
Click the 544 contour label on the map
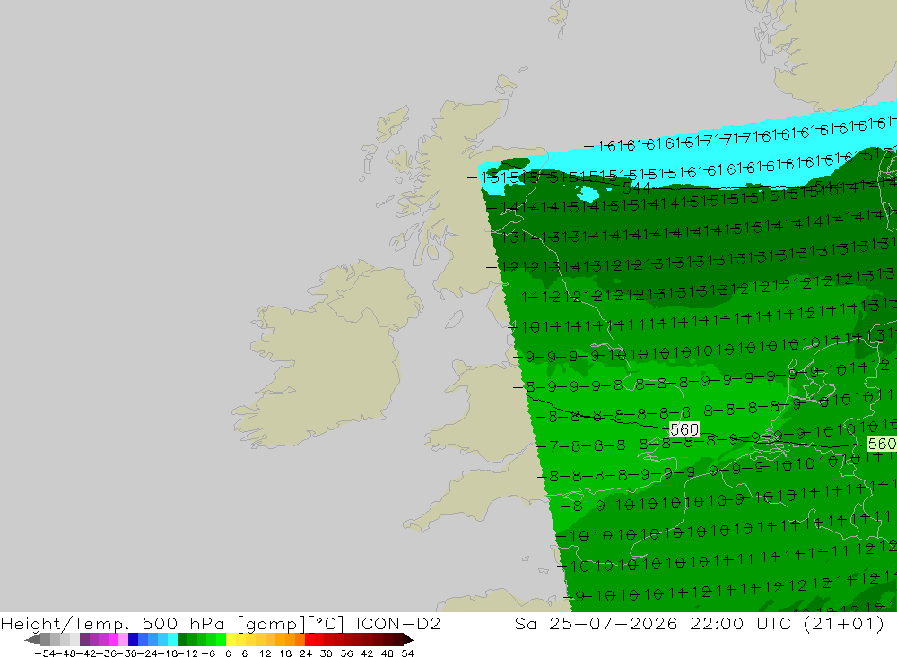pos(636,187)
